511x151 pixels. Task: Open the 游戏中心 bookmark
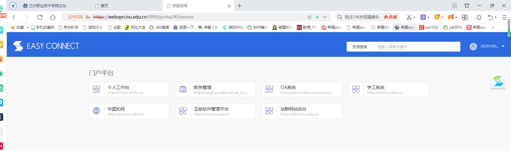click(233, 27)
